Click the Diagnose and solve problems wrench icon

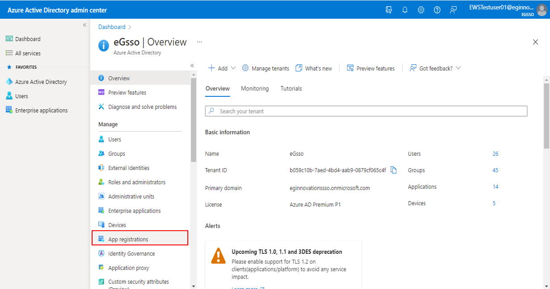tap(101, 107)
